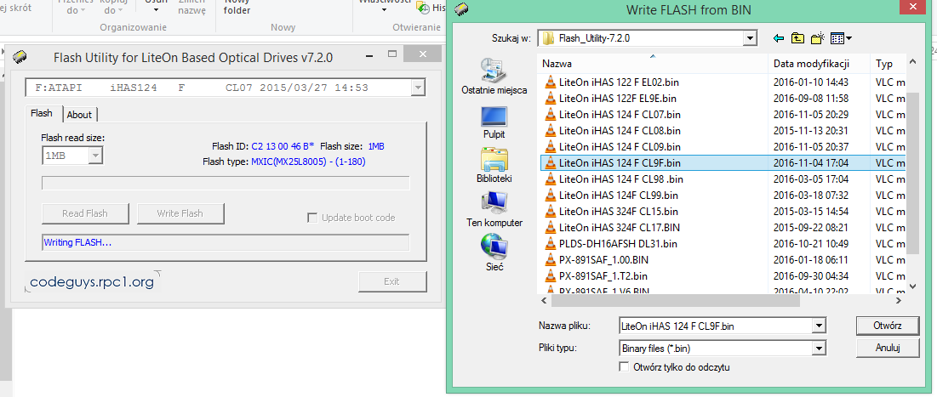The height and width of the screenshot is (397, 937).
Task: Click VLC icon of PX-891SAF_1.T2.bin
Action: (551, 275)
